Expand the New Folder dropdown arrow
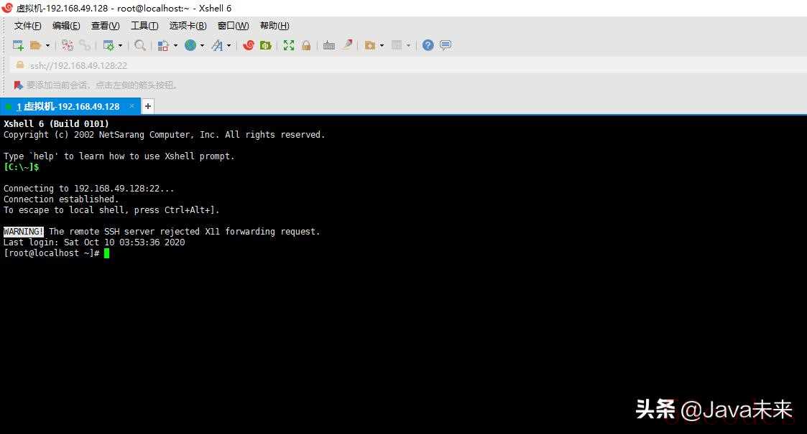 click(382, 45)
